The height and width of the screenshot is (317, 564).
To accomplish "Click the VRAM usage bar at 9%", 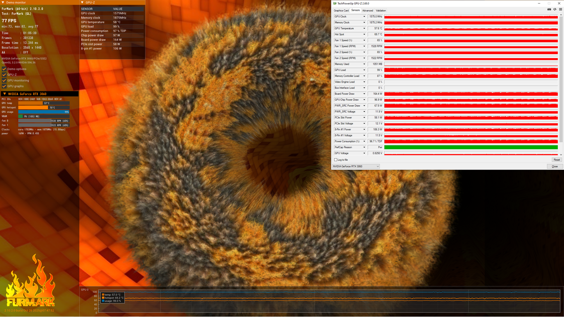I will 44,116.
